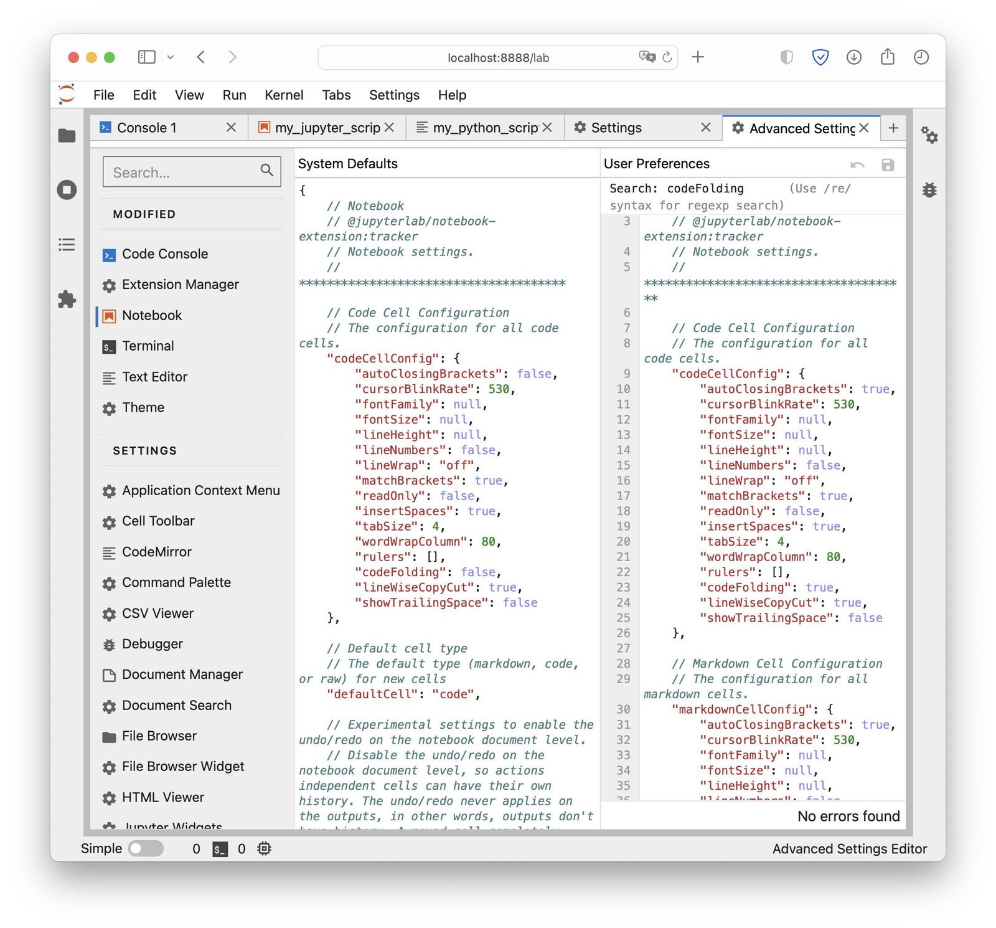Open the File menu
The width and height of the screenshot is (996, 928).
pyautogui.click(x=104, y=95)
